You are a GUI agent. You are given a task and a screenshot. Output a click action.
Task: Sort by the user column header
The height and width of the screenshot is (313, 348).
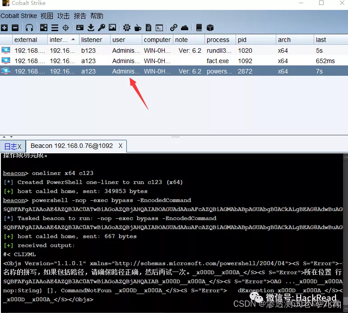pyautogui.click(x=126, y=40)
